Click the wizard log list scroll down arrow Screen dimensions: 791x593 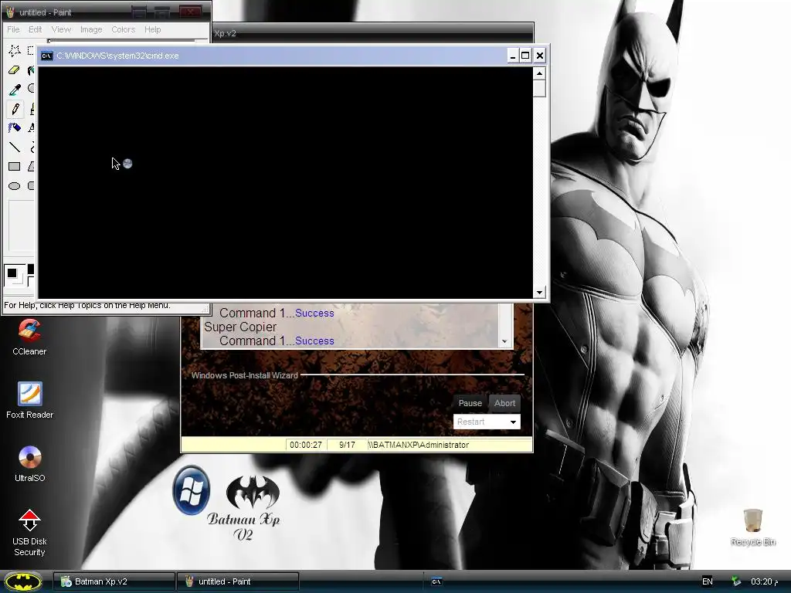coord(504,341)
